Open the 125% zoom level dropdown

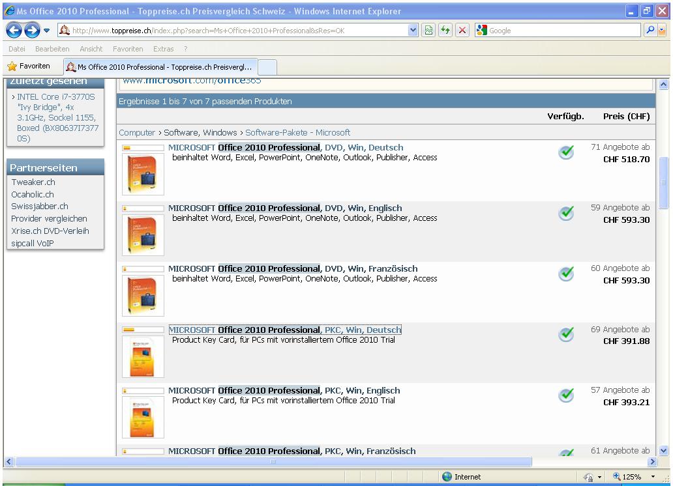pyautogui.click(x=653, y=477)
